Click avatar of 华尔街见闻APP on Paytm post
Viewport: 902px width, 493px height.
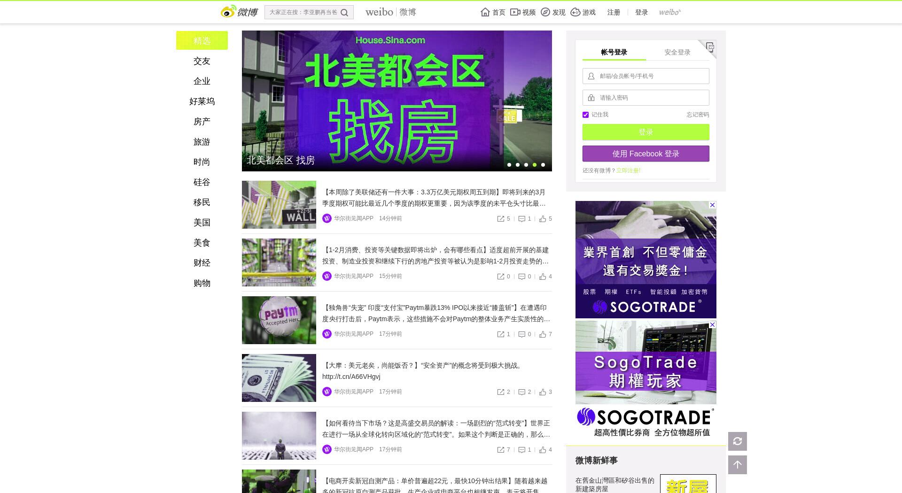pos(327,334)
